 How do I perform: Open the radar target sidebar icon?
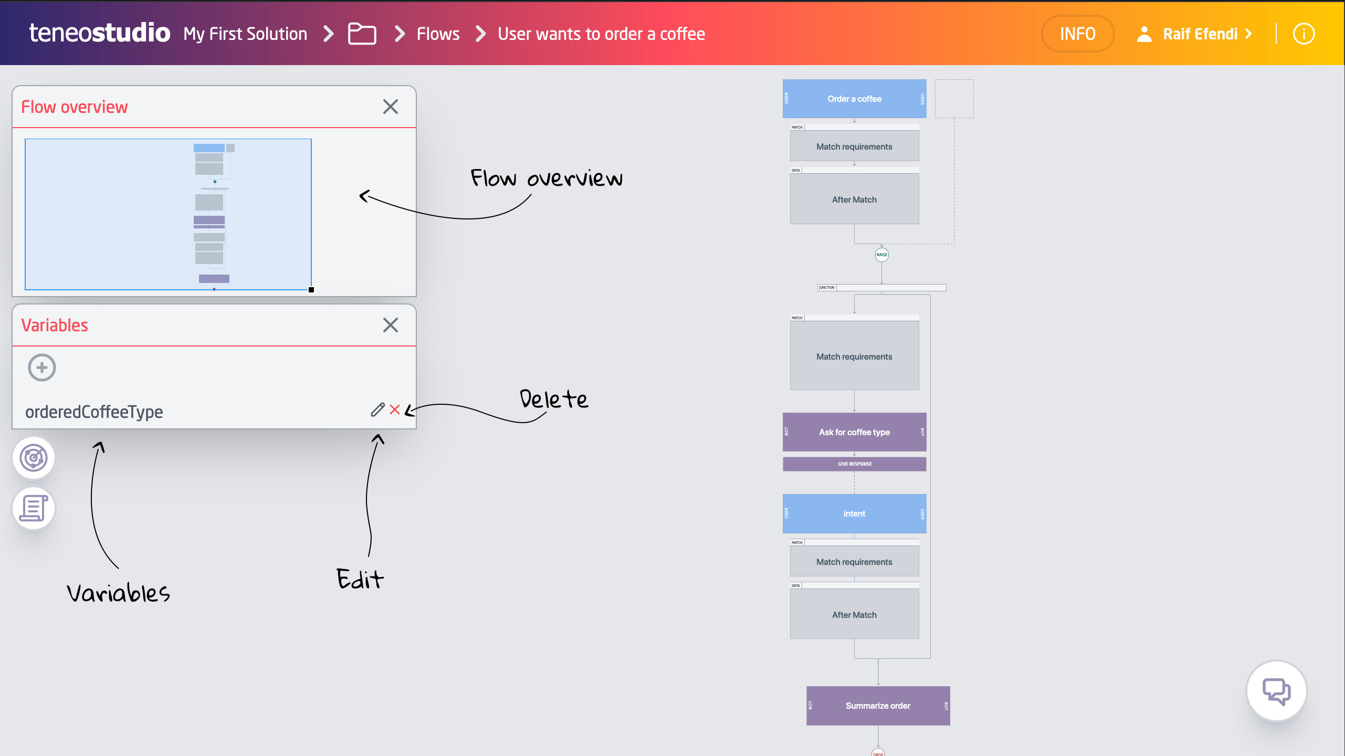(x=34, y=458)
